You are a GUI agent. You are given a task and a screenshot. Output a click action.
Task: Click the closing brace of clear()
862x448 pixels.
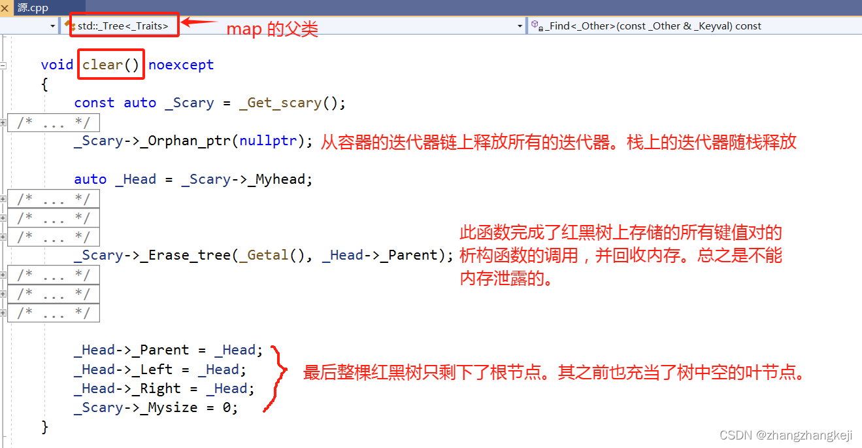(x=44, y=426)
